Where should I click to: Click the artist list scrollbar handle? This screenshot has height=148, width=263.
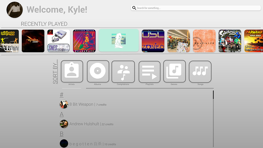(x=213, y=95)
